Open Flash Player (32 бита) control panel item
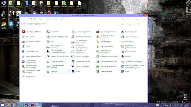The width and height of the screenshot is (191, 107). click(x=31, y=32)
